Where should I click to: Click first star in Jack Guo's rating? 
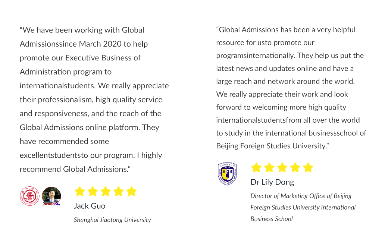(x=80, y=191)
